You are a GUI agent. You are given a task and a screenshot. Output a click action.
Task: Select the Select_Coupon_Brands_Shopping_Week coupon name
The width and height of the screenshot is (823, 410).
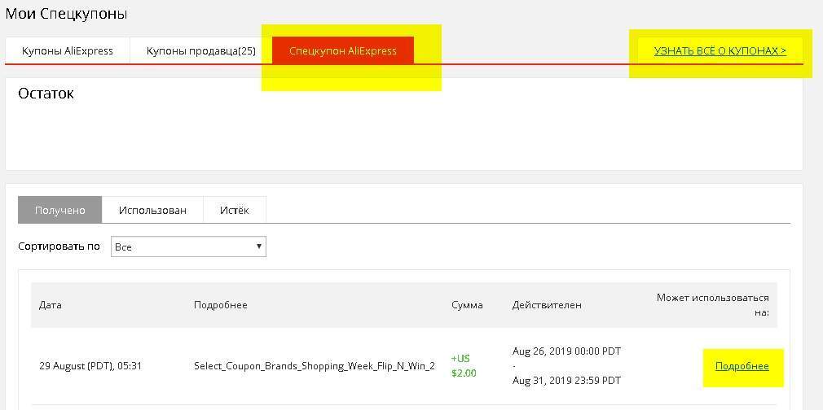[314, 366]
